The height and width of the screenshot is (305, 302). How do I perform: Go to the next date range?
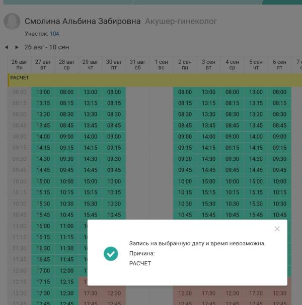pyautogui.click(x=17, y=47)
